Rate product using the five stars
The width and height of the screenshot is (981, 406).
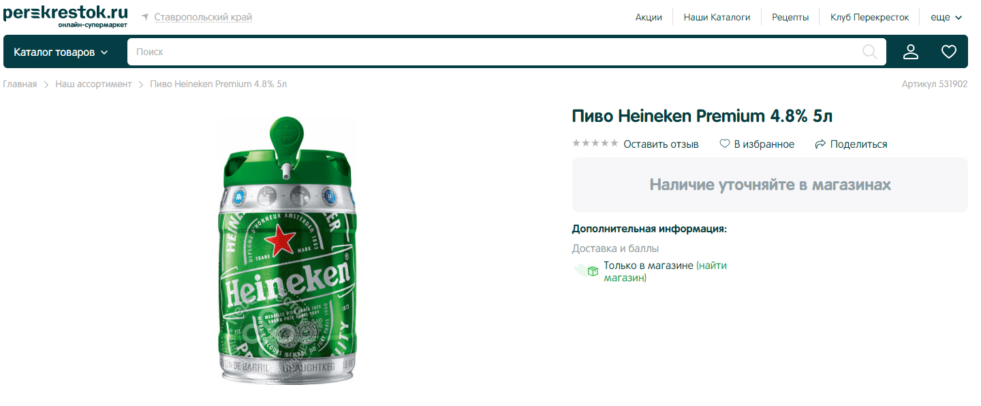595,143
